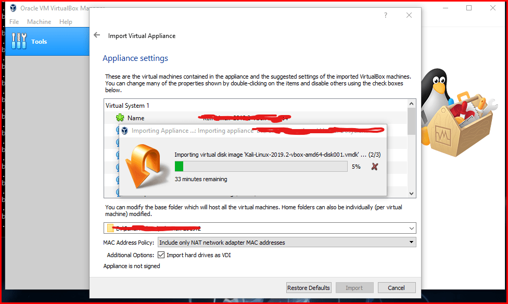
Task: Expand the base folder path dropdown
Action: point(412,228)
